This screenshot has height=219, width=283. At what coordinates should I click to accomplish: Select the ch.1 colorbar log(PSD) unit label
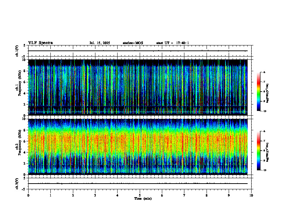coord(268,93)
